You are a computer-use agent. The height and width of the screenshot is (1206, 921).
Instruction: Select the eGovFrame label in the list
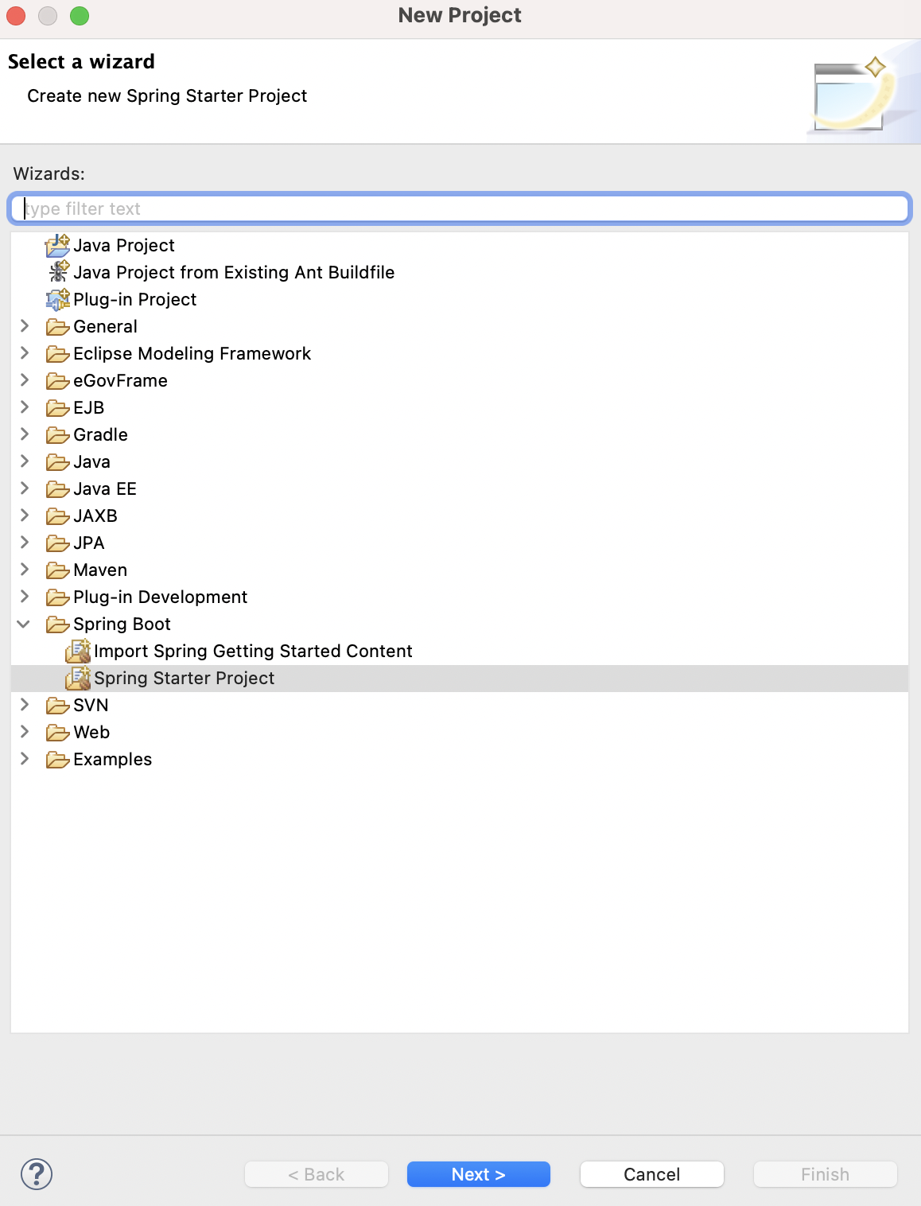click(120, 380)
